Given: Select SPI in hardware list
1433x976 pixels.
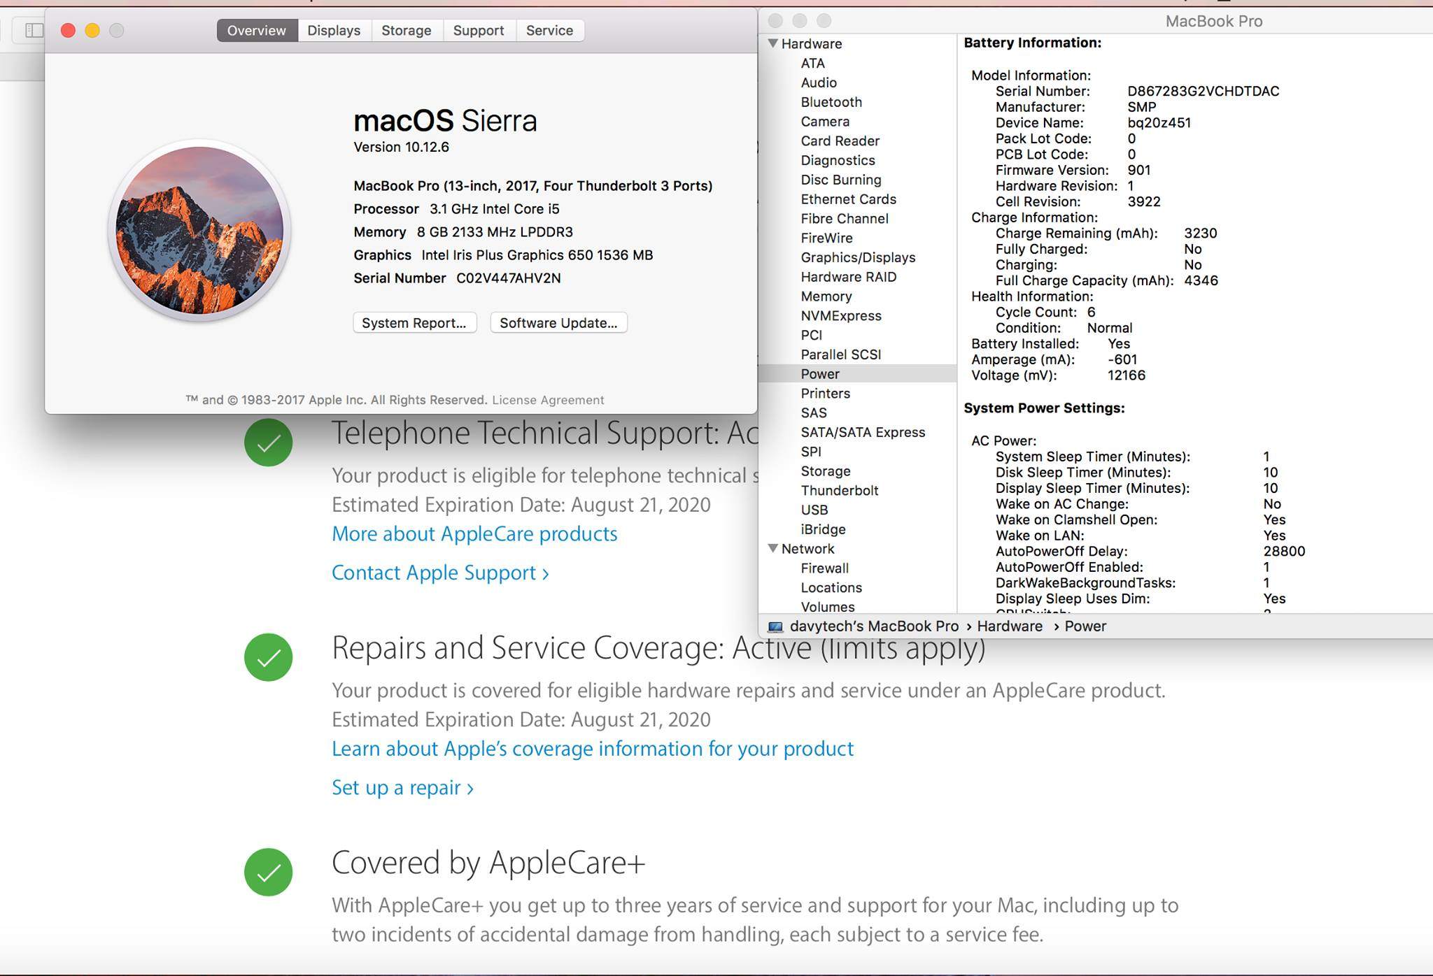Looking at the screenshot, I should pos(811,452).
